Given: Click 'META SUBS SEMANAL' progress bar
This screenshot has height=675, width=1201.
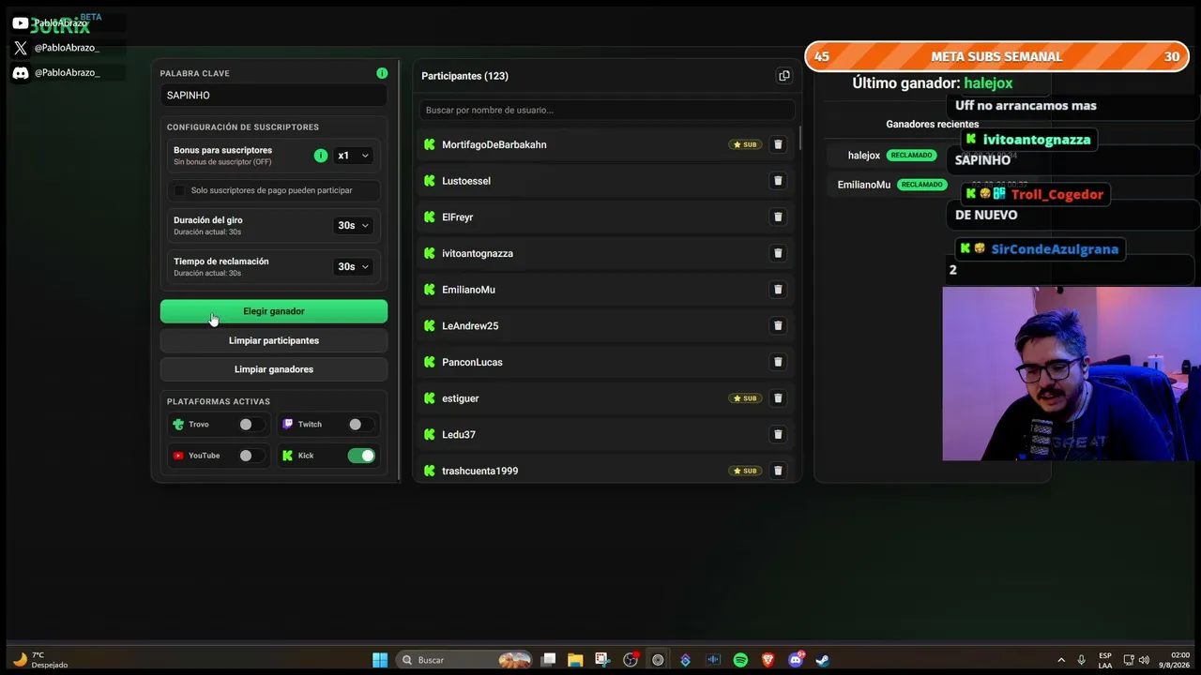Looking at the screenshot, I should [996, 56].
